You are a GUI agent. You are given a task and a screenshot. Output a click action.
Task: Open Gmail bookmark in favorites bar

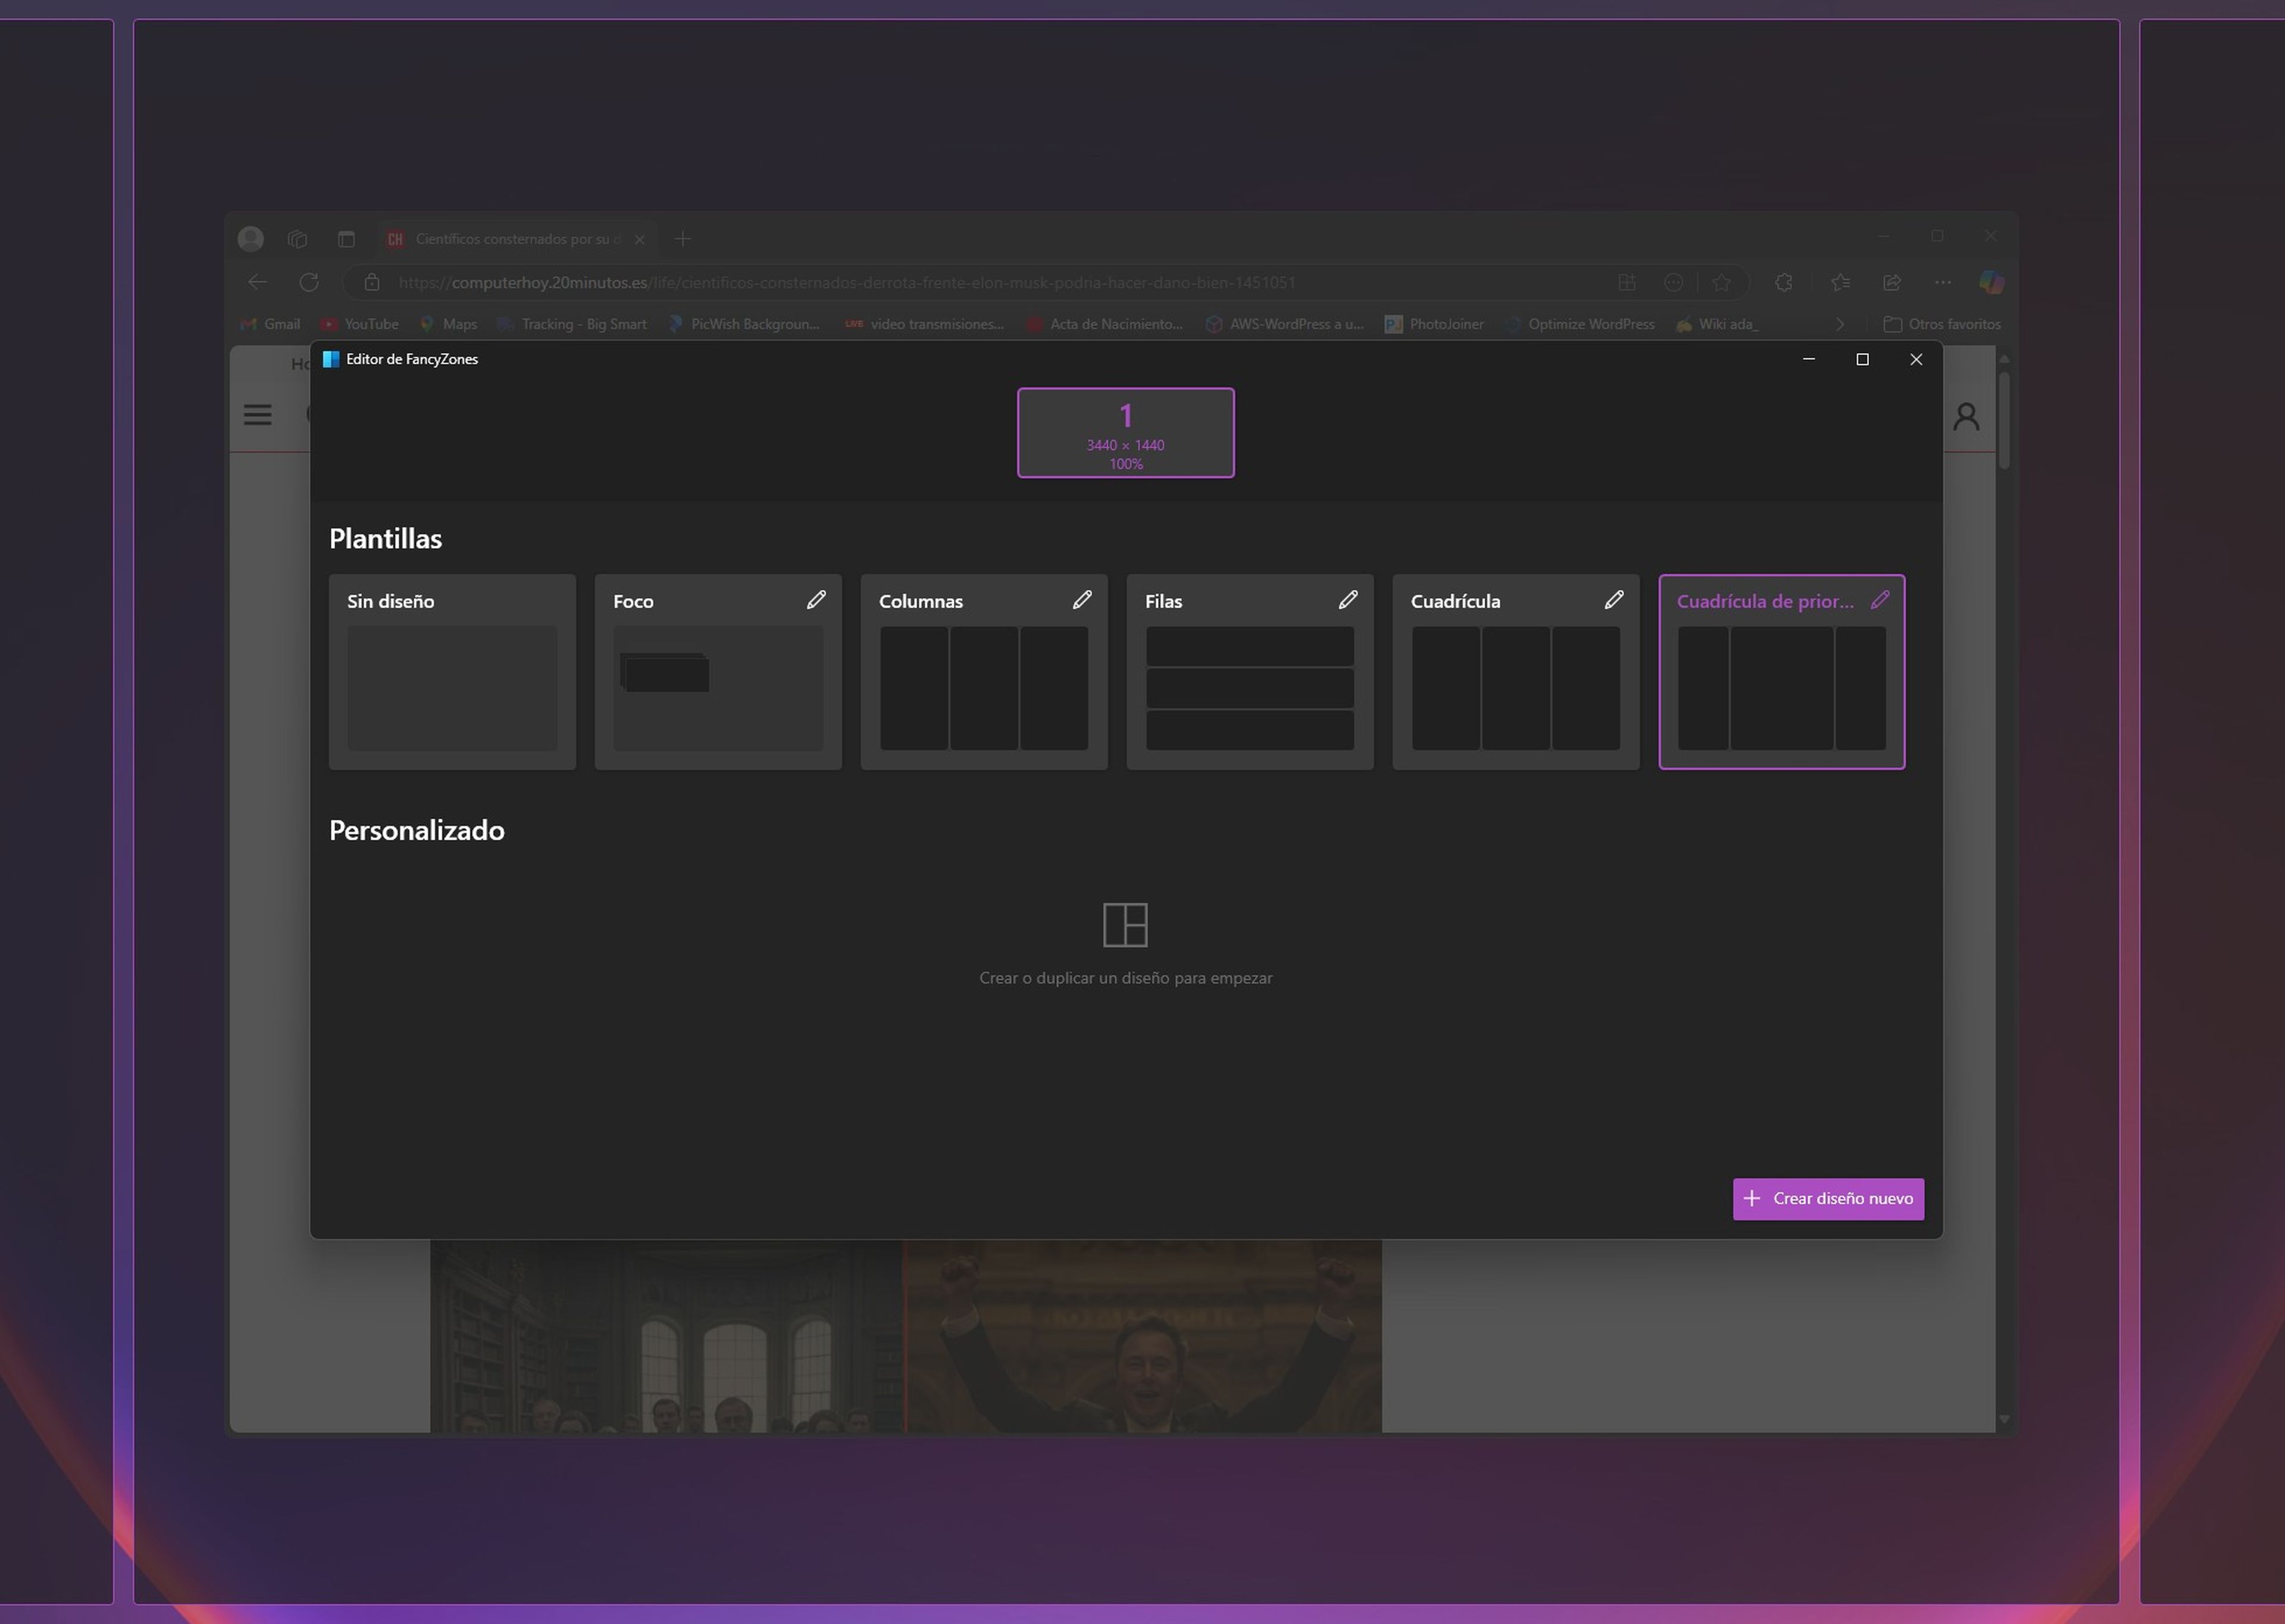pyautogui.click(x=270, y=324)
